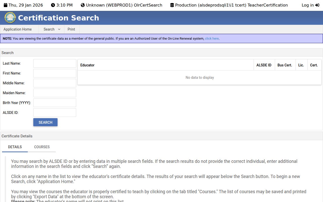The height and width of the screenshot is (202, 323).
Task: Click the 'ALSDE ID:' field label
Action: click(11, 113)
